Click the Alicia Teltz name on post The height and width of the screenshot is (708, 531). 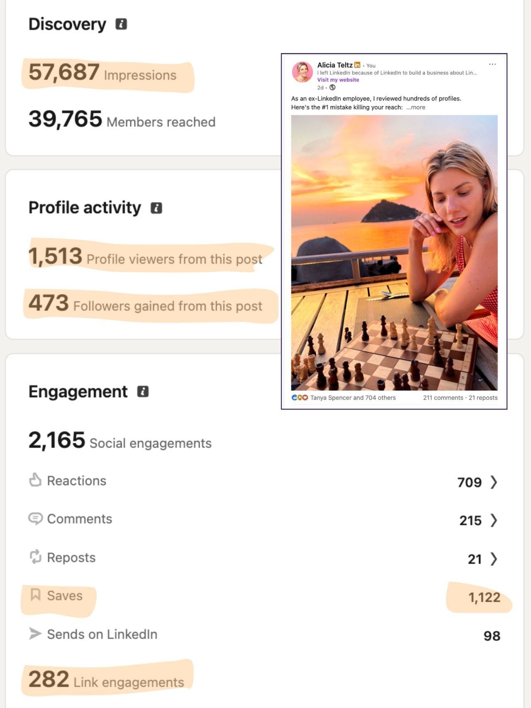tap(335, 65)
